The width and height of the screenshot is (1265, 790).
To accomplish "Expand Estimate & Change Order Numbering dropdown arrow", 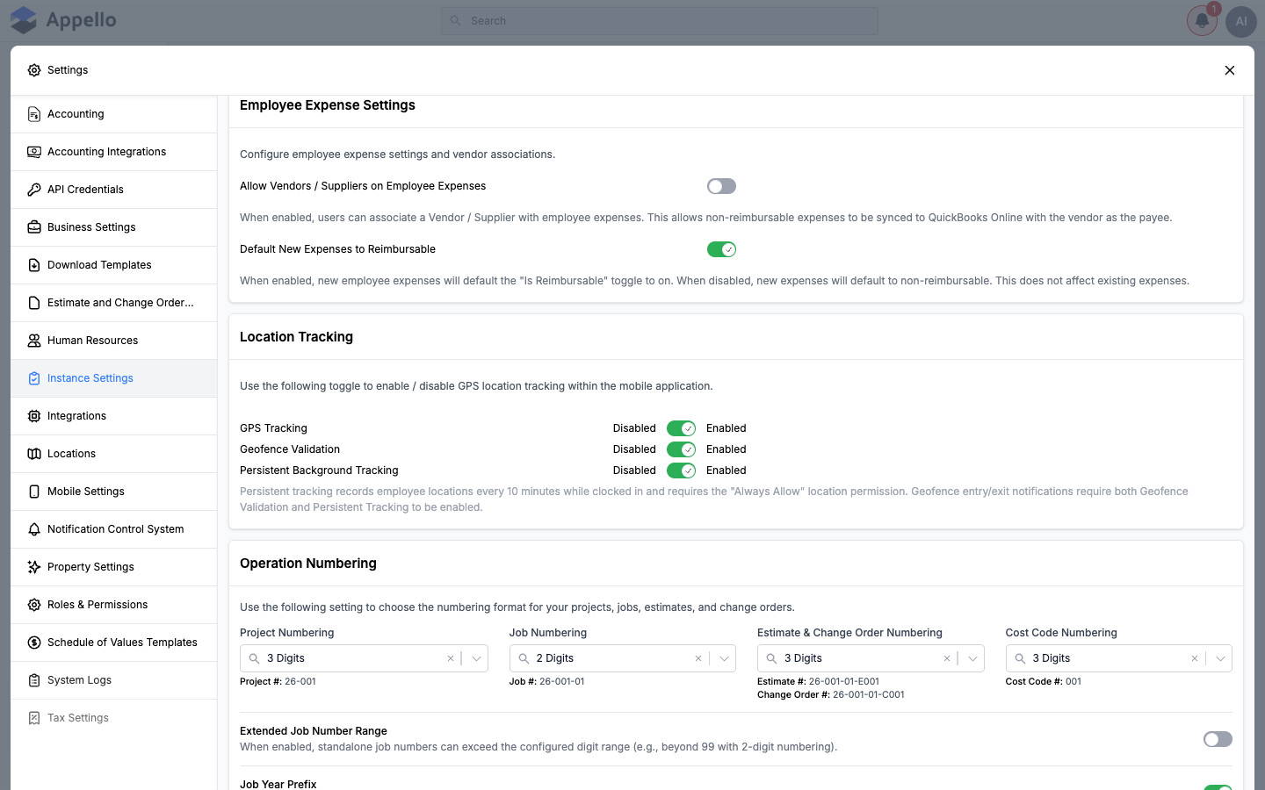I will point(972,658).
